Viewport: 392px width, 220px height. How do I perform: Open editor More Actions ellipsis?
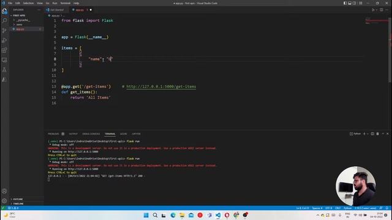click(386, 10)
